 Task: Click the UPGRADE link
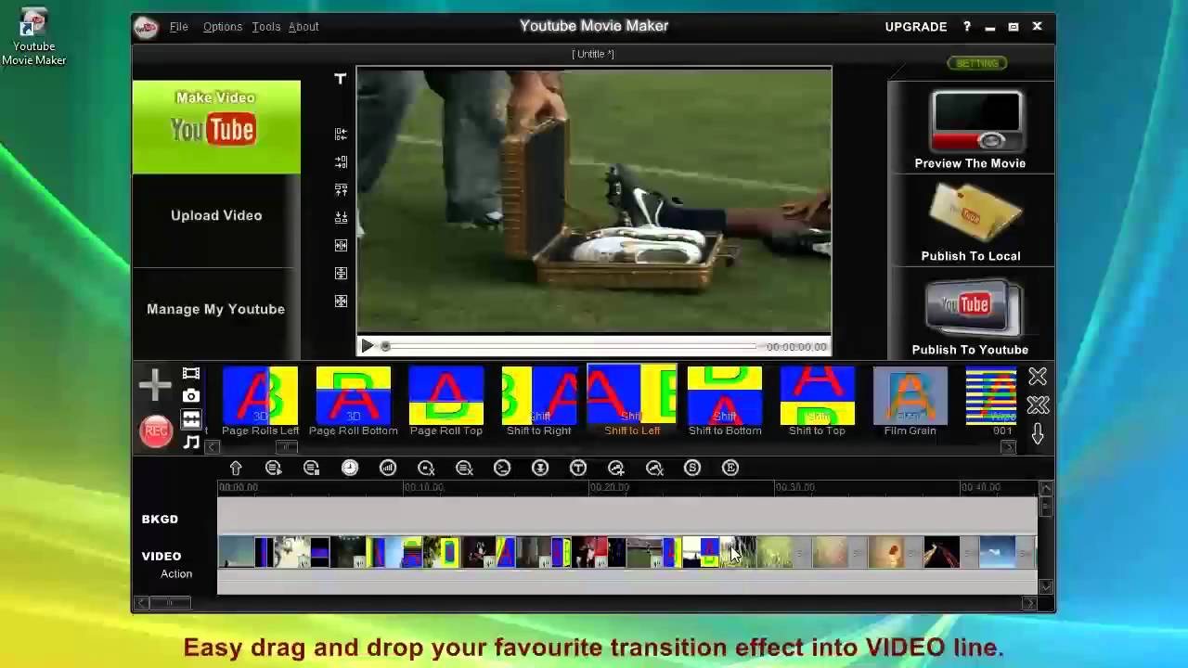(916, 27)
